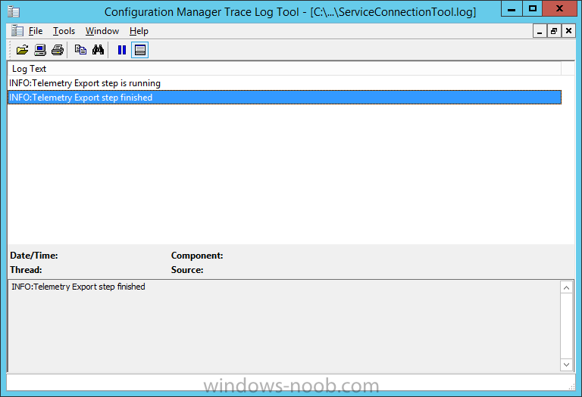Open a log file with the folder icon
Viewport: 582px width, 397px height.
22,50
